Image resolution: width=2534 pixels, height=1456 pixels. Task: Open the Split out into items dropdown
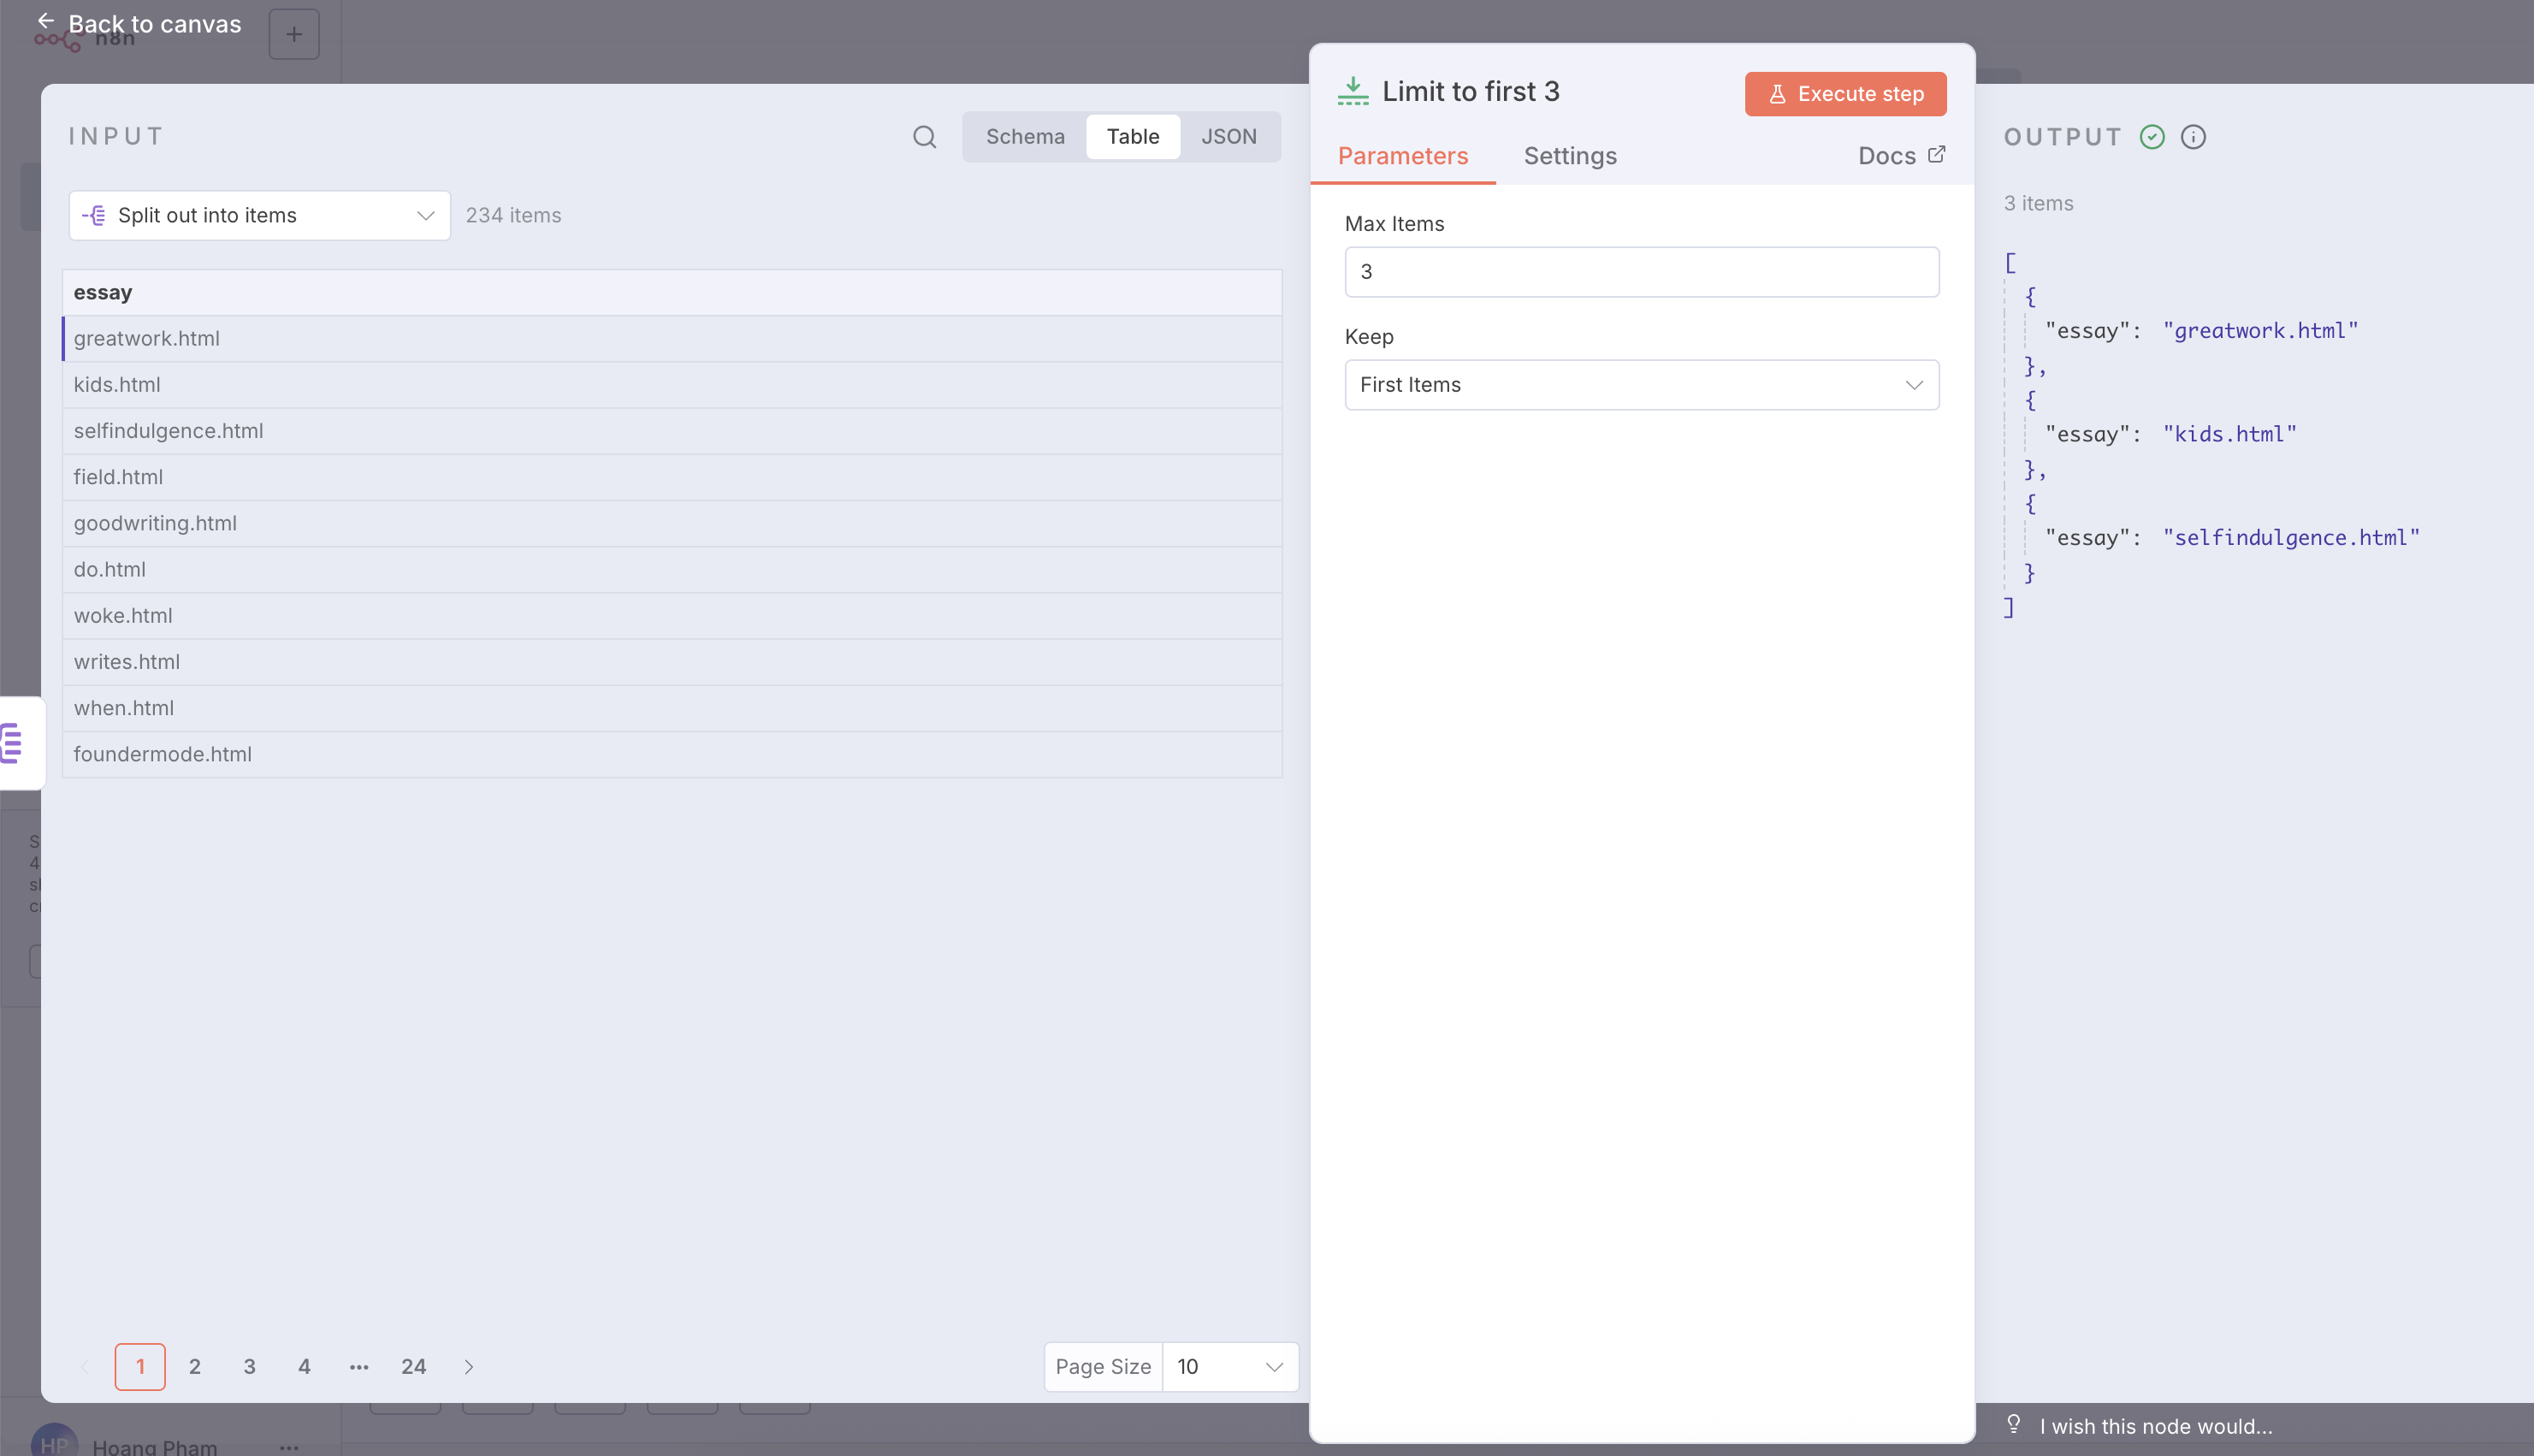tap(259, 216)
